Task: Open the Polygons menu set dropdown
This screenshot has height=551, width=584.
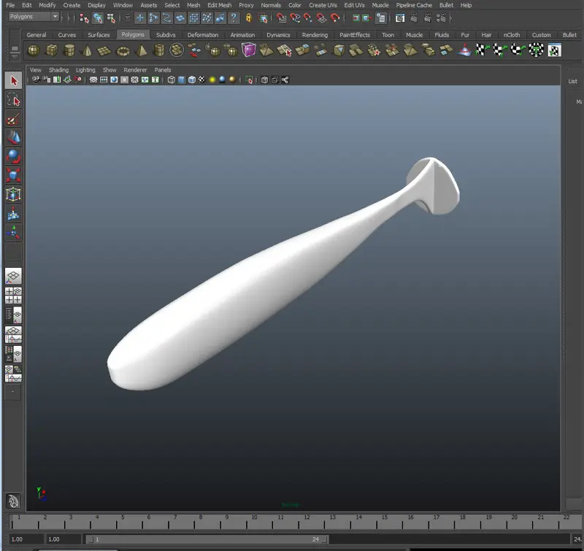Action: click(x=34, y=17)
